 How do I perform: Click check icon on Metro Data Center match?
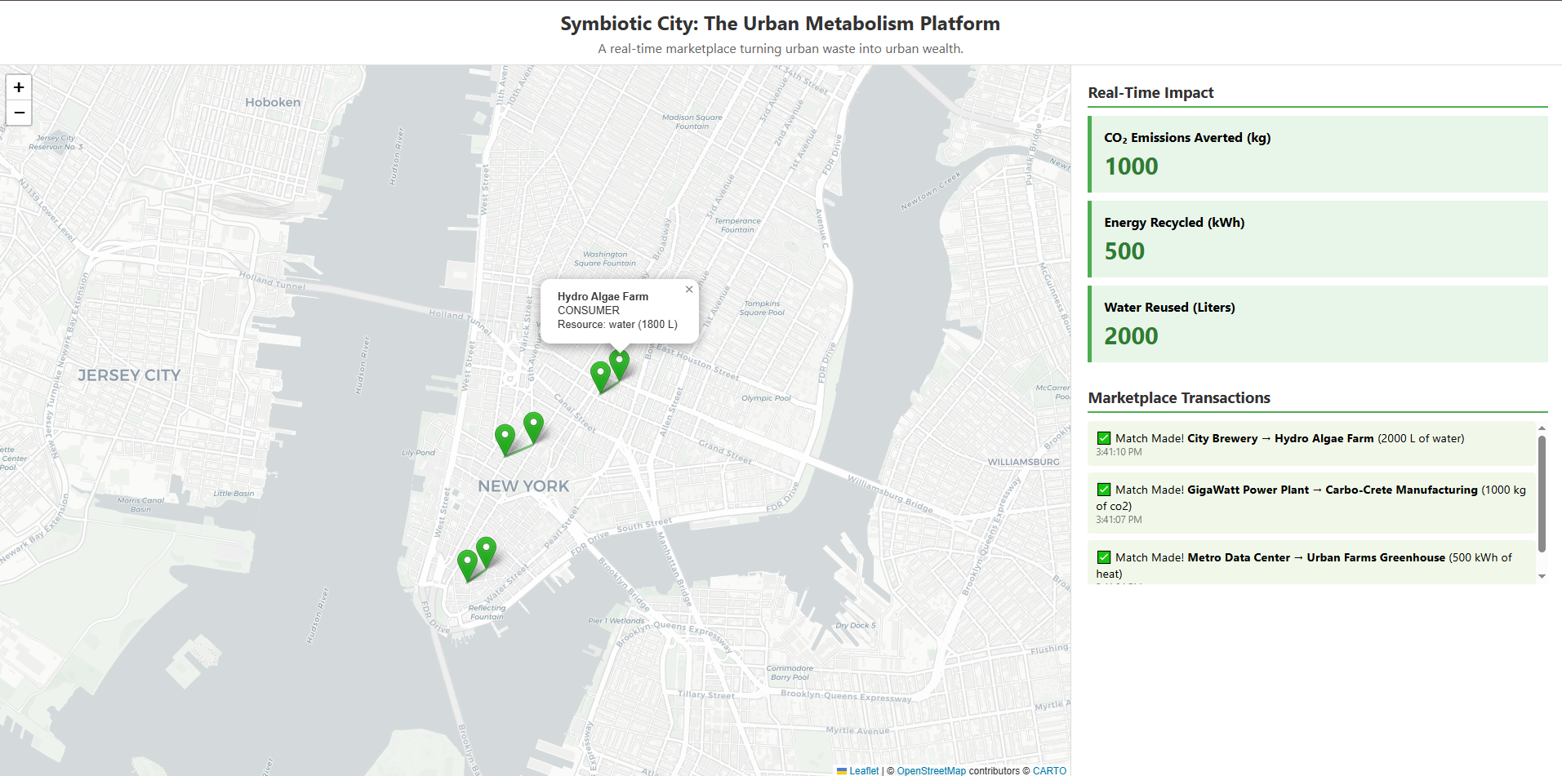tap(1104, 557)
